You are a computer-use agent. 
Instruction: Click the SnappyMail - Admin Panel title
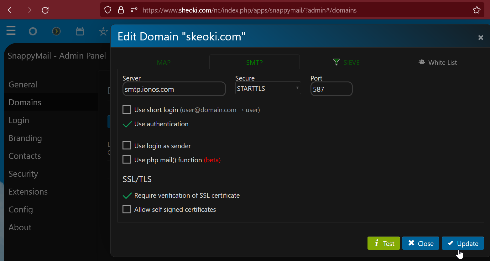[57, 56]
